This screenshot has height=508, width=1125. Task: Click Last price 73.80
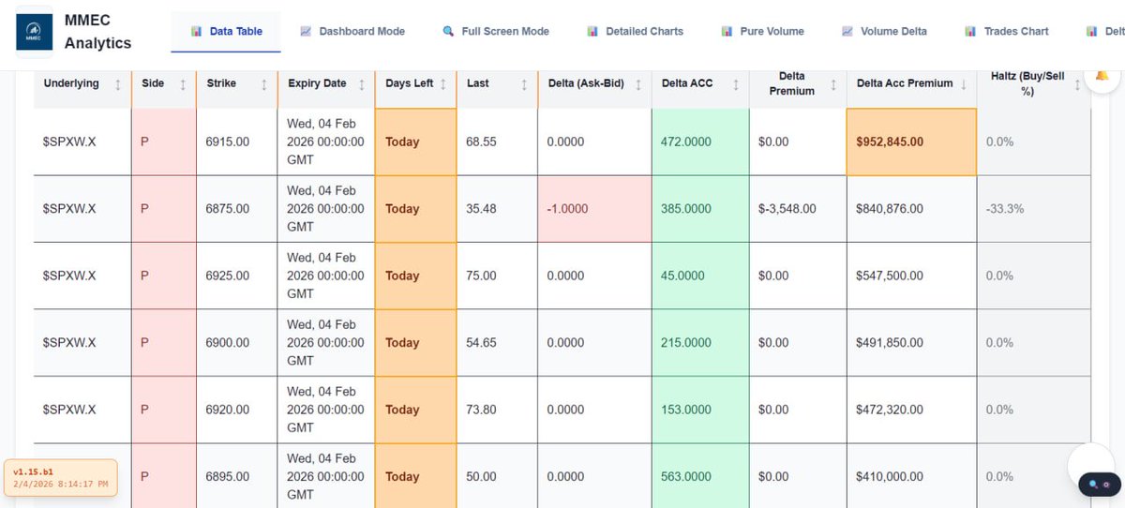click(x=481, y=410)
